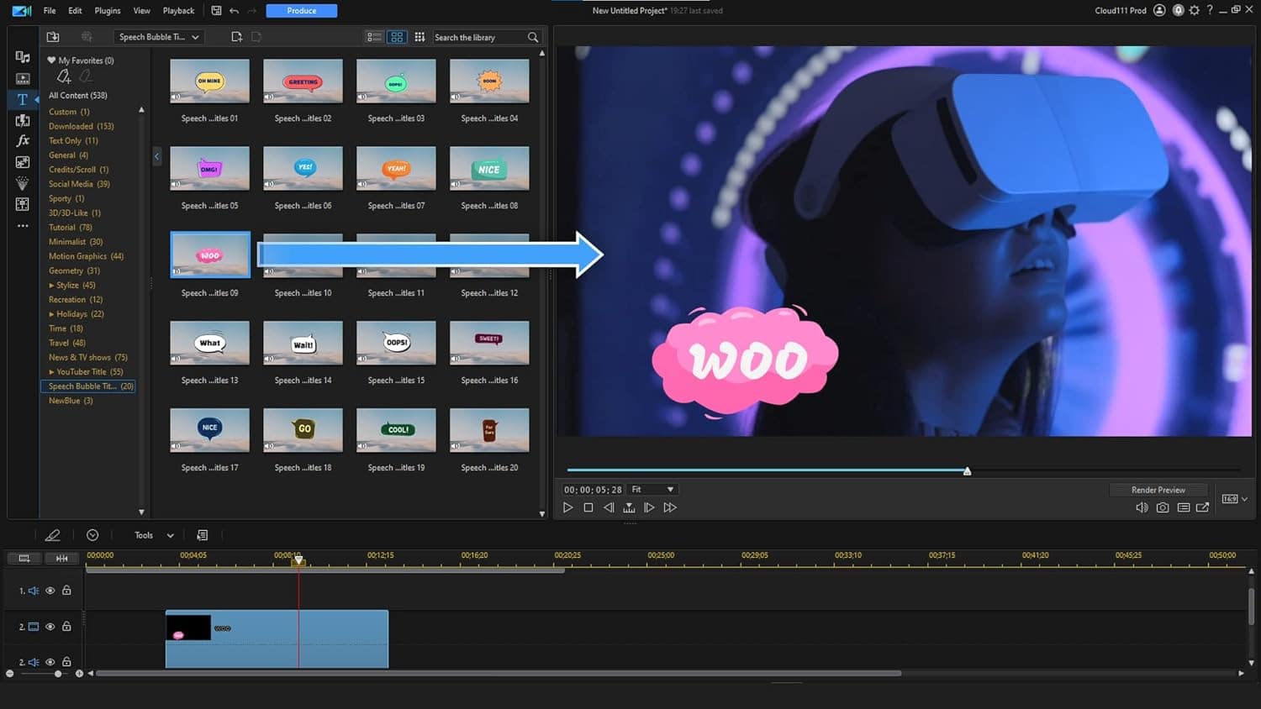The width and height of the screenshot is (1261, 709).
Task: Take a snapshot with the camera icon
Action: (1163, 507)
